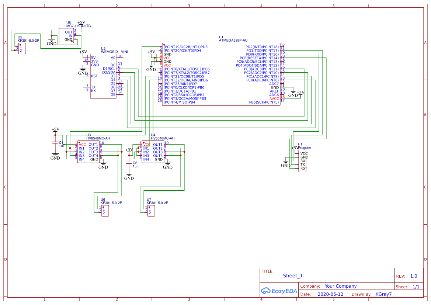Viewport: 431px width, 305px height.
Task: Select PC5(ADC5/SCL/PCINT13) pin label
Action: coord(258,62)
